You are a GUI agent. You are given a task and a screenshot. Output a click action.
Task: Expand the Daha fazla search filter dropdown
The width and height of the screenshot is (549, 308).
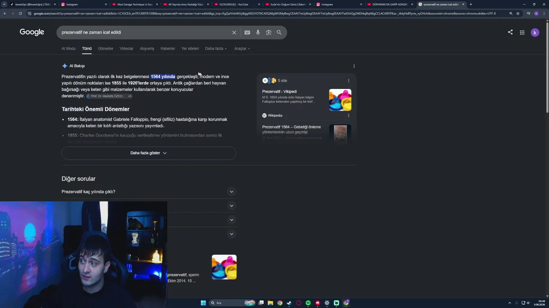tap(216, 48)
